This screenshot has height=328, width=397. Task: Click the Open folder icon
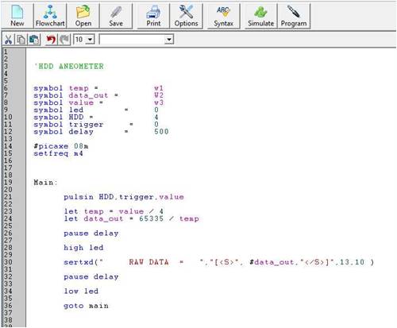[x=83, y=15]
